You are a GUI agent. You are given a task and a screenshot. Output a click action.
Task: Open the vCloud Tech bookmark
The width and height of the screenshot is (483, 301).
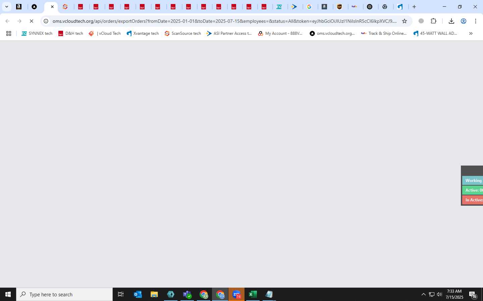(105, 33)
